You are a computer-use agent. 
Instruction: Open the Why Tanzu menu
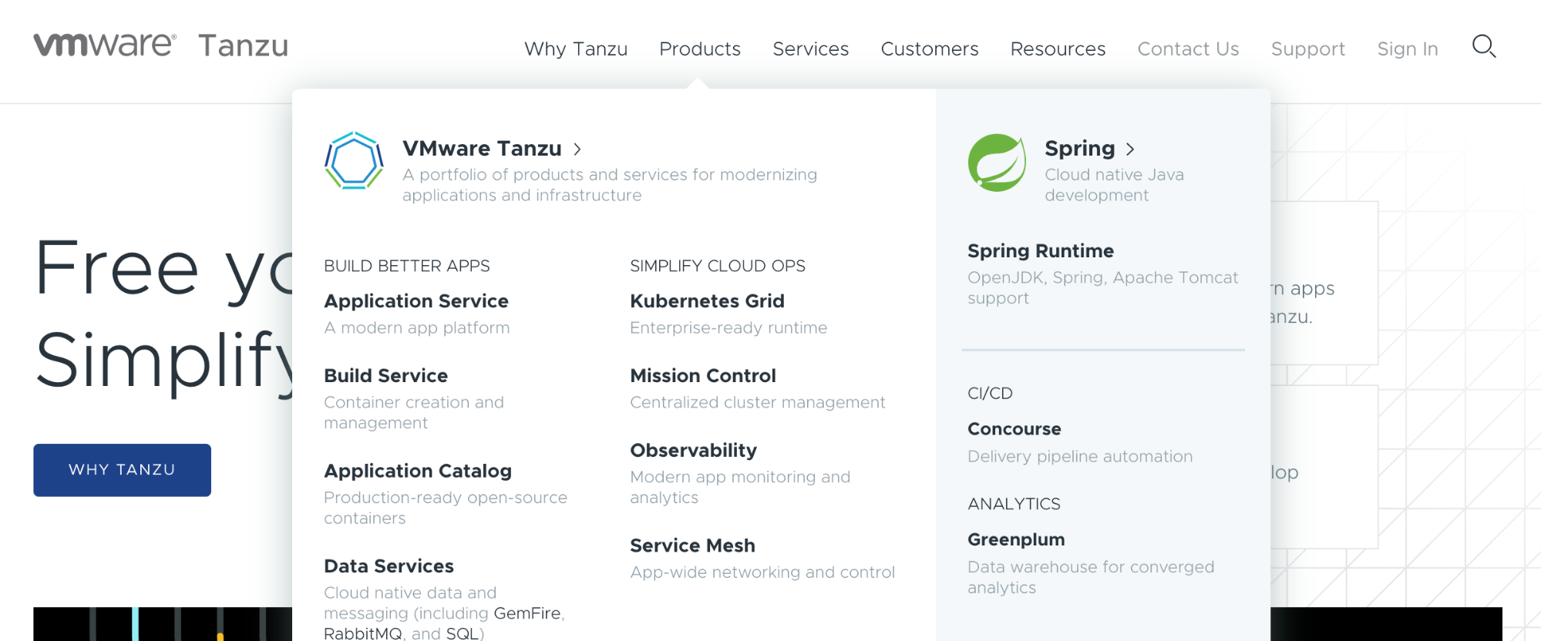coord(576,49)
